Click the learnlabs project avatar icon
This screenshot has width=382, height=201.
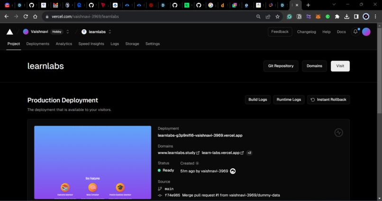[x=84, y=32]
